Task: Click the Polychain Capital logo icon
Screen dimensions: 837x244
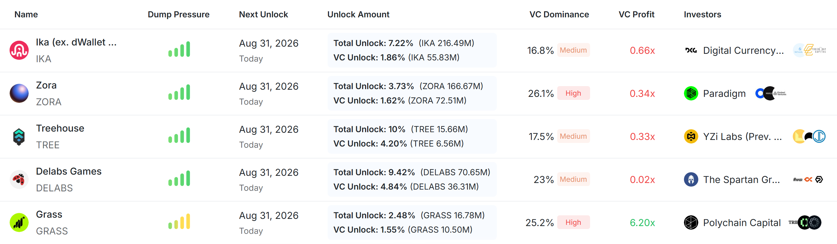Action: point(691,222)
